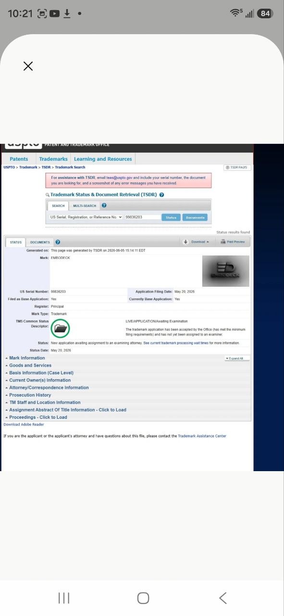Tap the Android back button
Screen dimensions: 284x616
coord(222,598)
